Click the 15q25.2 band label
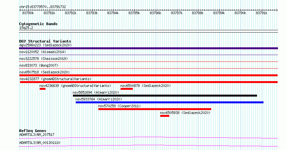287x150 pixels. (x=26, y=28)
